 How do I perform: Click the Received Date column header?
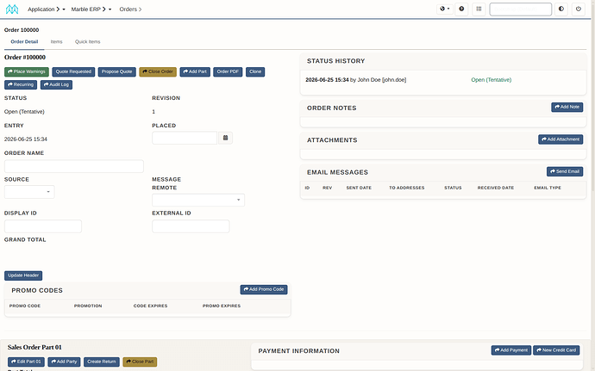[x=496, y=188]
